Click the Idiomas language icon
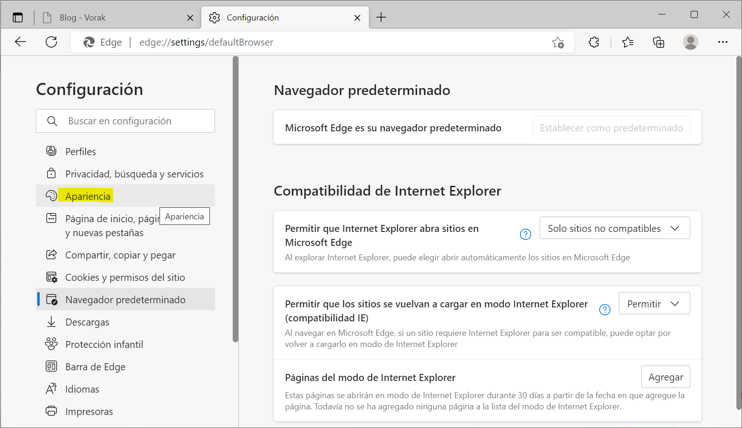Screen dimensions: 742x428 [51, 388]
